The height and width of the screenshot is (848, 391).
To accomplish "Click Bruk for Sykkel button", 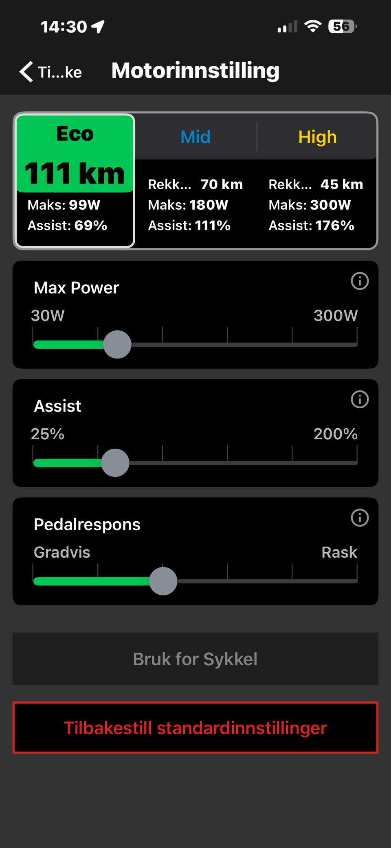I will pyautogui.click(x=195, y=659).
